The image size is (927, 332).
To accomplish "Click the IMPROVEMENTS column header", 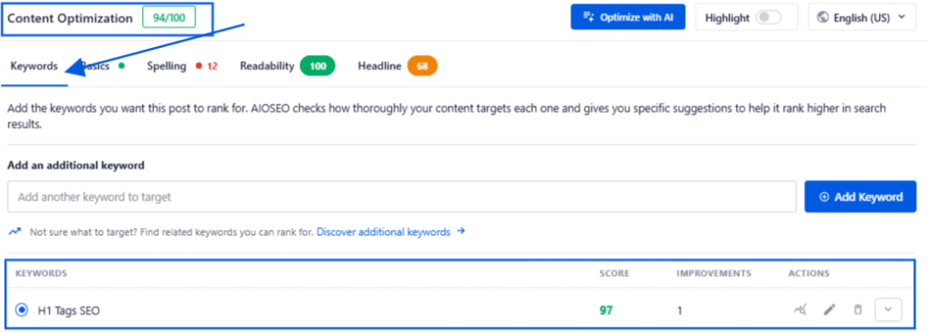I will (x=713, y=273).
